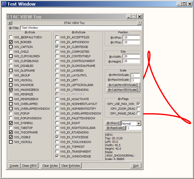Minimize the ETAC VIEW Toy window
Image resolution: width=194 pixels, height=179 pixels.
point(129,17)
